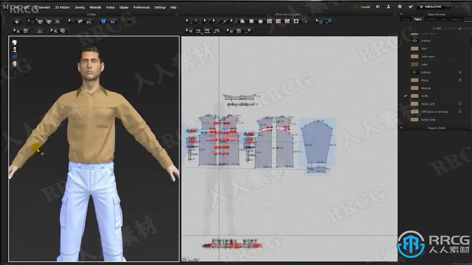Open the Sewing menu
This screenshot has height=265, width=472.
[x=80, y=7]
